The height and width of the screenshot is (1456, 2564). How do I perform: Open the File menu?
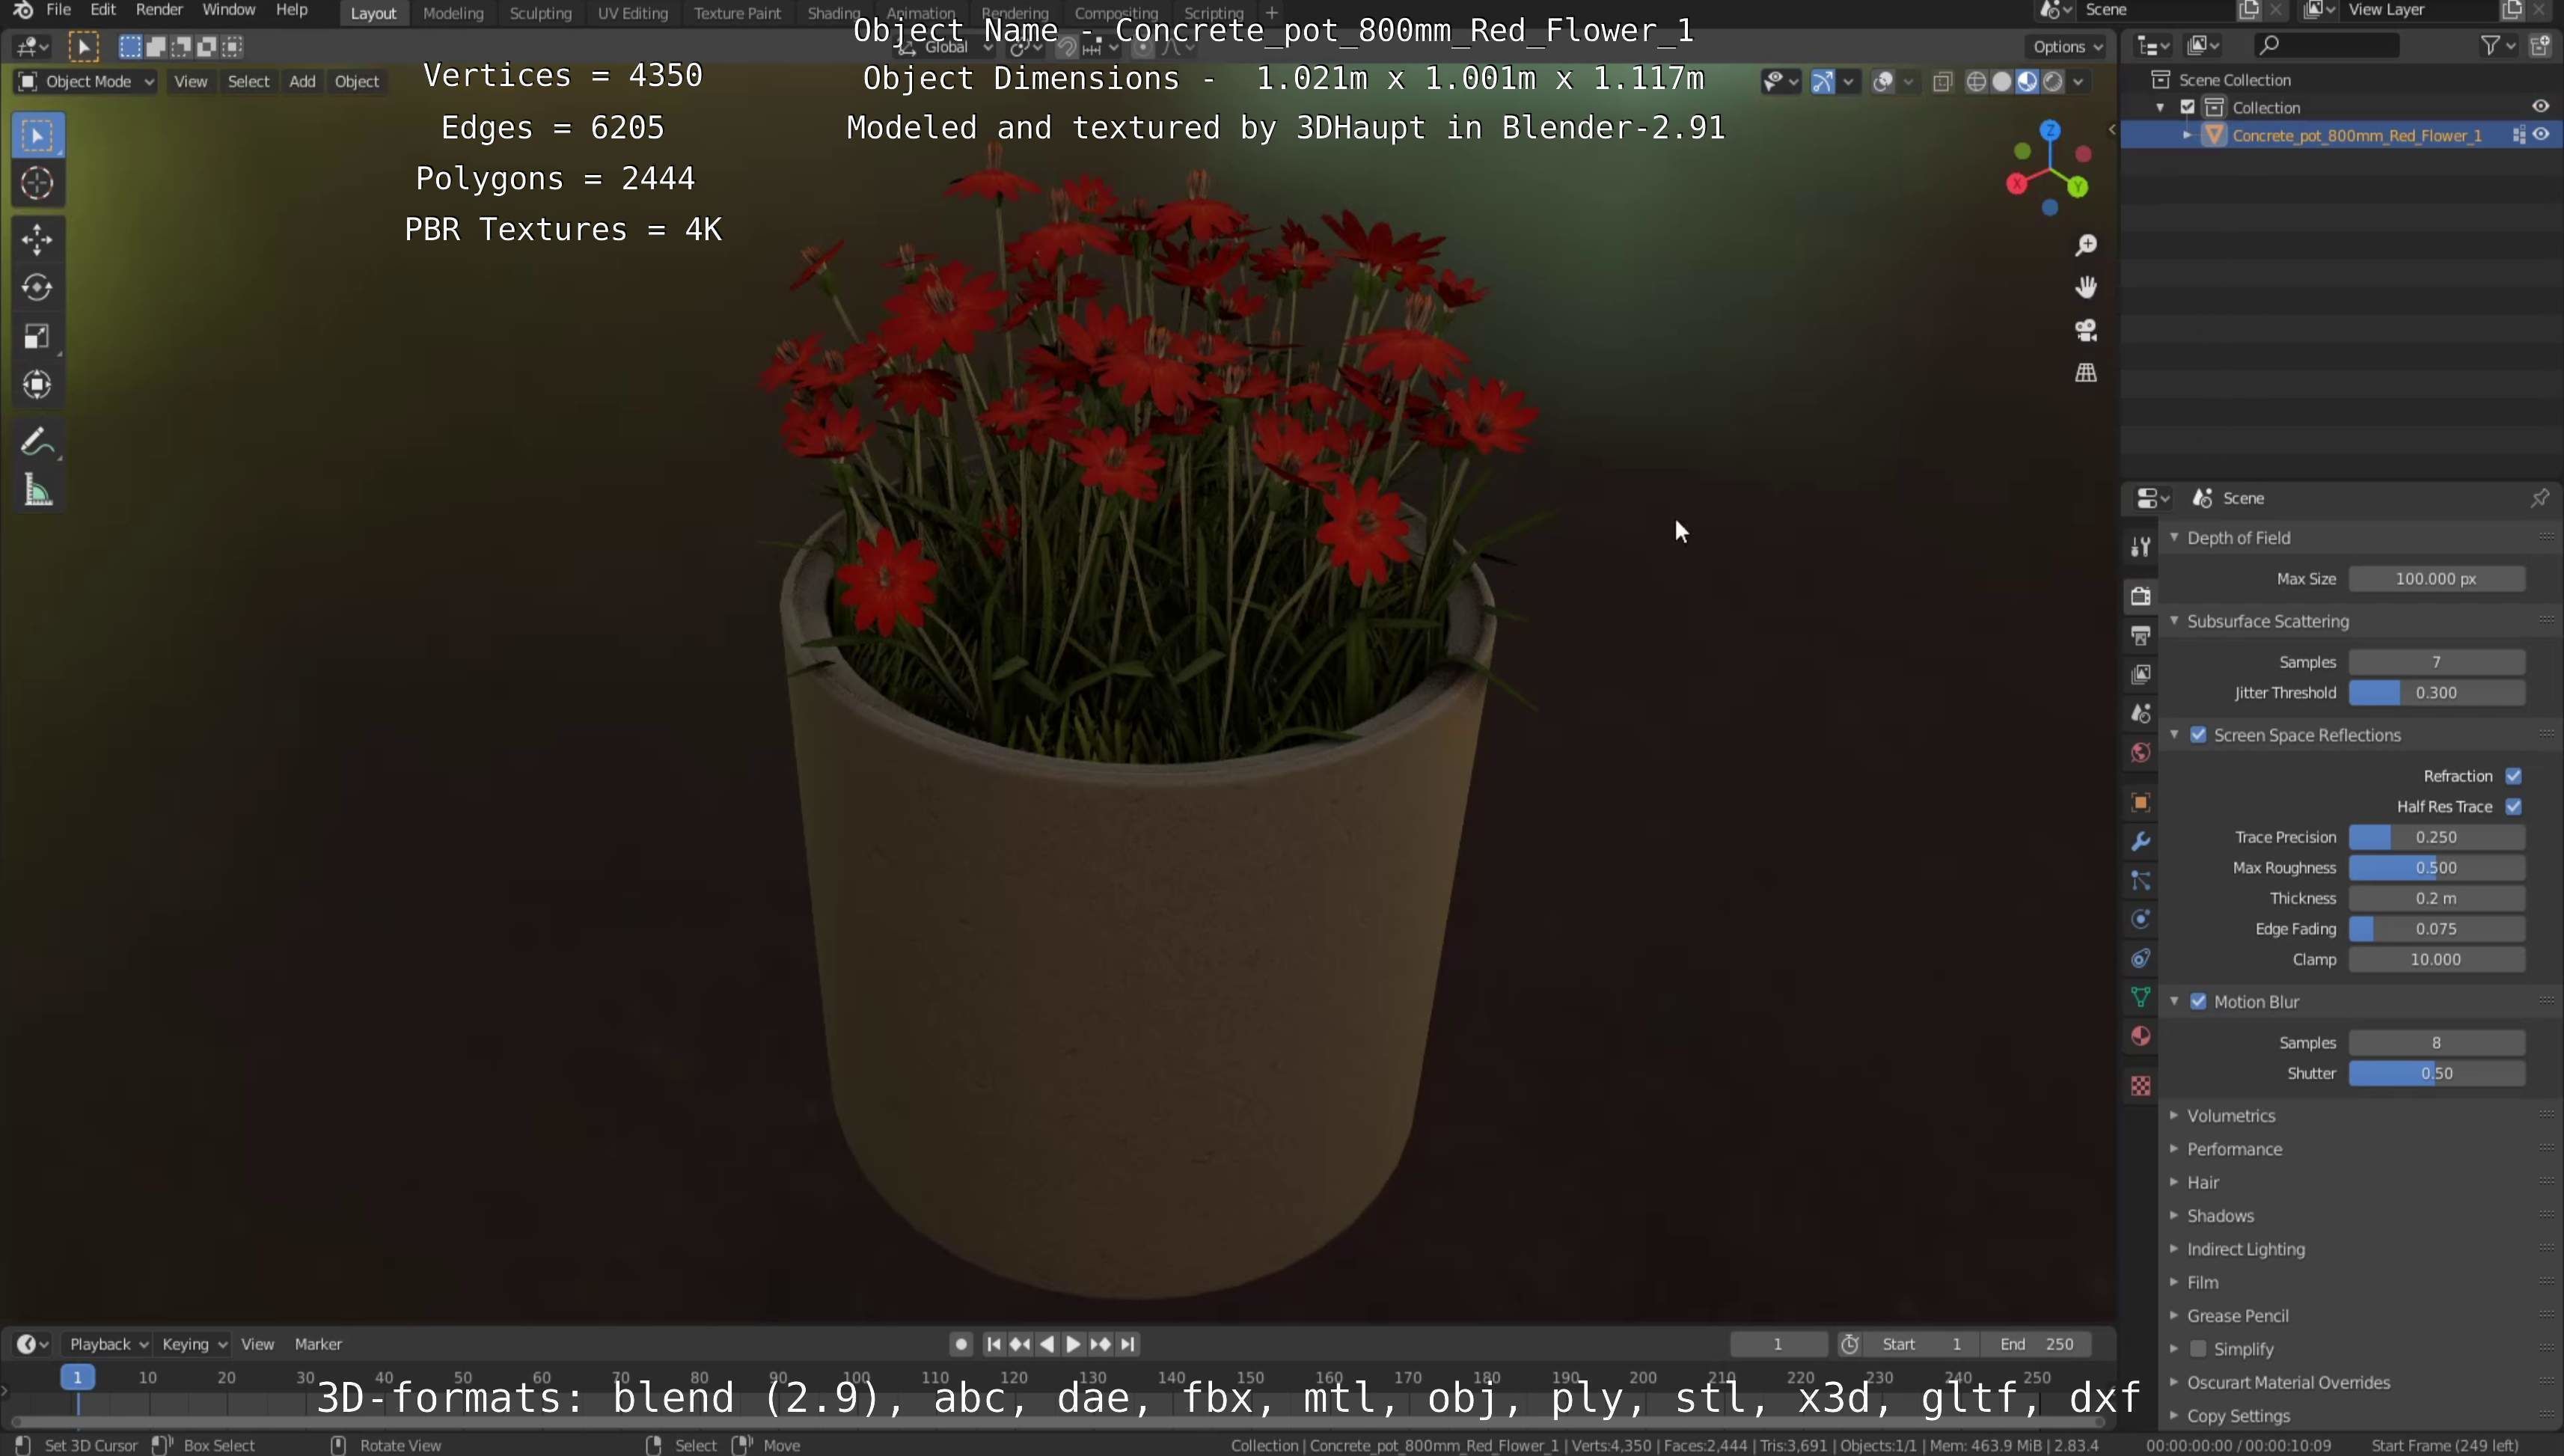[x=58, y=10]
